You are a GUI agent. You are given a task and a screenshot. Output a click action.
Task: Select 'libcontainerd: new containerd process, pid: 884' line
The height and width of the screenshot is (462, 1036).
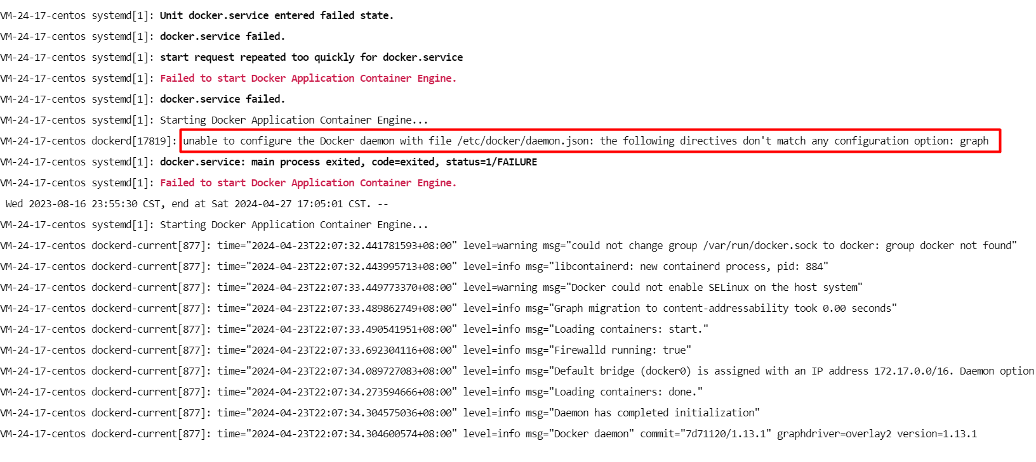pos(415,266)
